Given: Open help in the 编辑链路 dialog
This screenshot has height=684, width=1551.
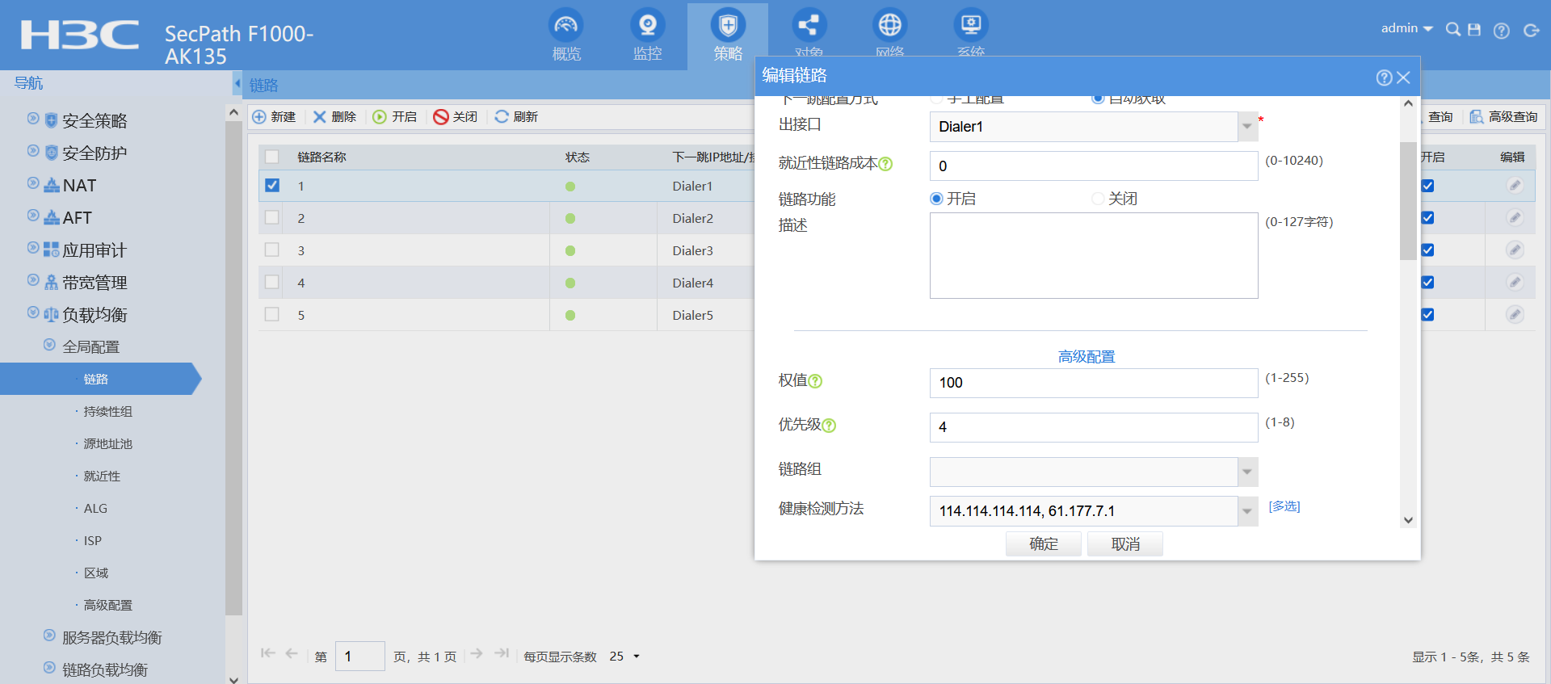Looking at the screenshot, I should click(x=1384, y=78).
